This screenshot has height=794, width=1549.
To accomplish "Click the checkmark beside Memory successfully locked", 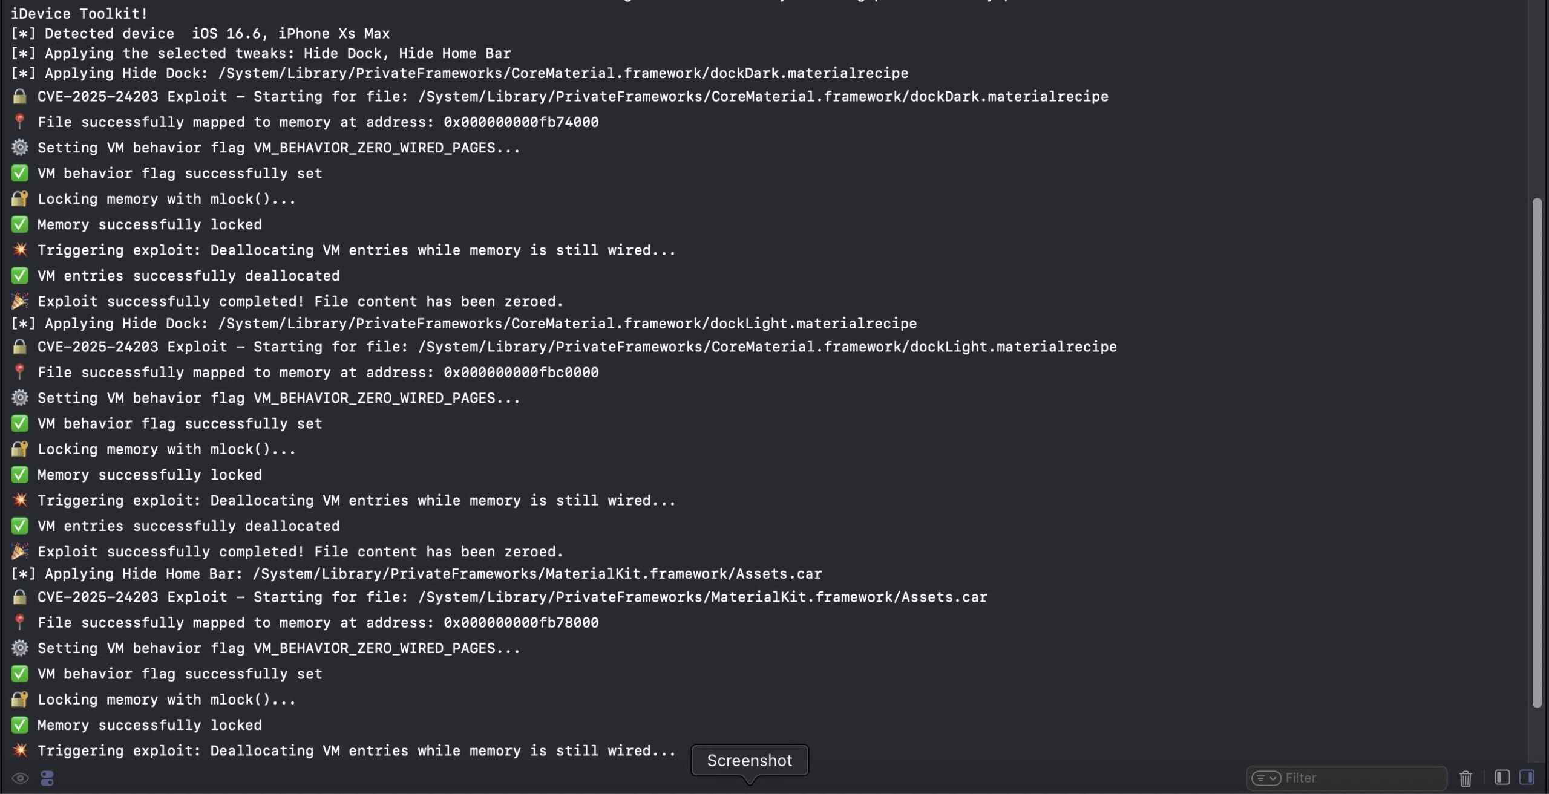I will click(x=19, y=224).
